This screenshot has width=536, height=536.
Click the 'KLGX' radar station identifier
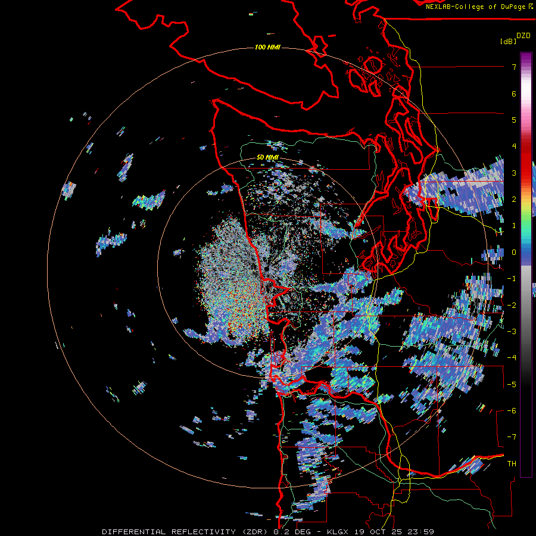[338, 532]
